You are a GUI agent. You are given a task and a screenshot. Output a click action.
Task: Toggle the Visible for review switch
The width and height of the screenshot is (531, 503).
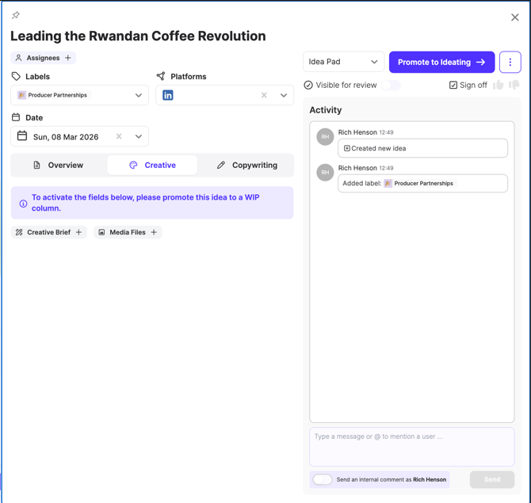(x=391, y=85)
